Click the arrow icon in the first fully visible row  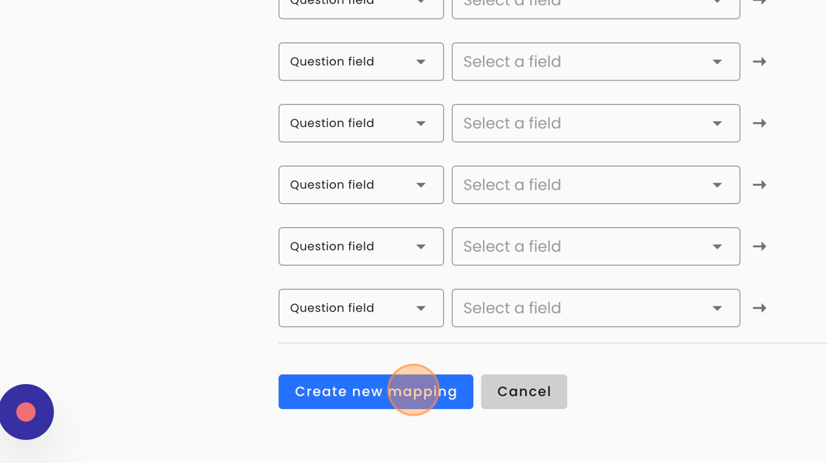[759, 61]
